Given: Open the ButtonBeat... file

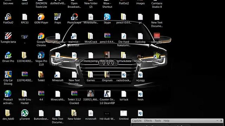Looking at the screenshot, I should [41, 113].
